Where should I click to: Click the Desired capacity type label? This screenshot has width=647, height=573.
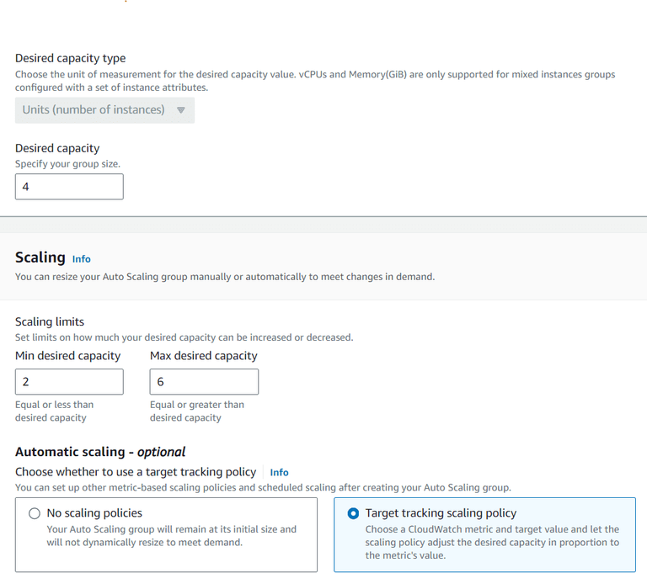click(71, 58)
